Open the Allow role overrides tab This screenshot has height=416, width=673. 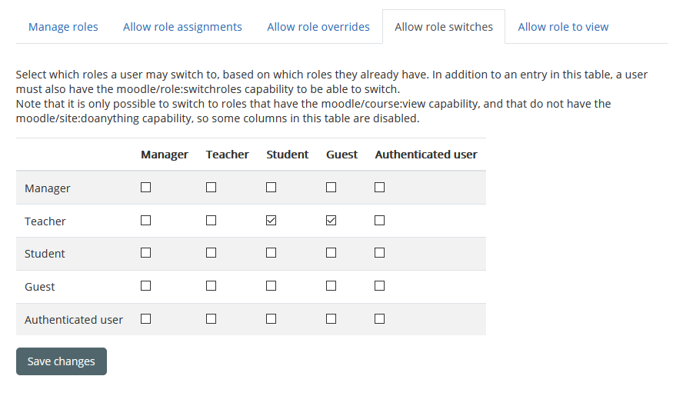[x=318, y=27]
